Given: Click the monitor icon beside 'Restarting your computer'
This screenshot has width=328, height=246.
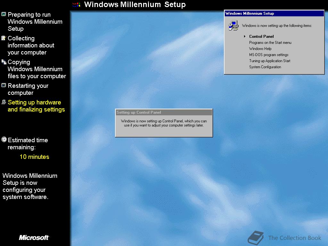Looking at the screenshot, I should click(4, 85).
